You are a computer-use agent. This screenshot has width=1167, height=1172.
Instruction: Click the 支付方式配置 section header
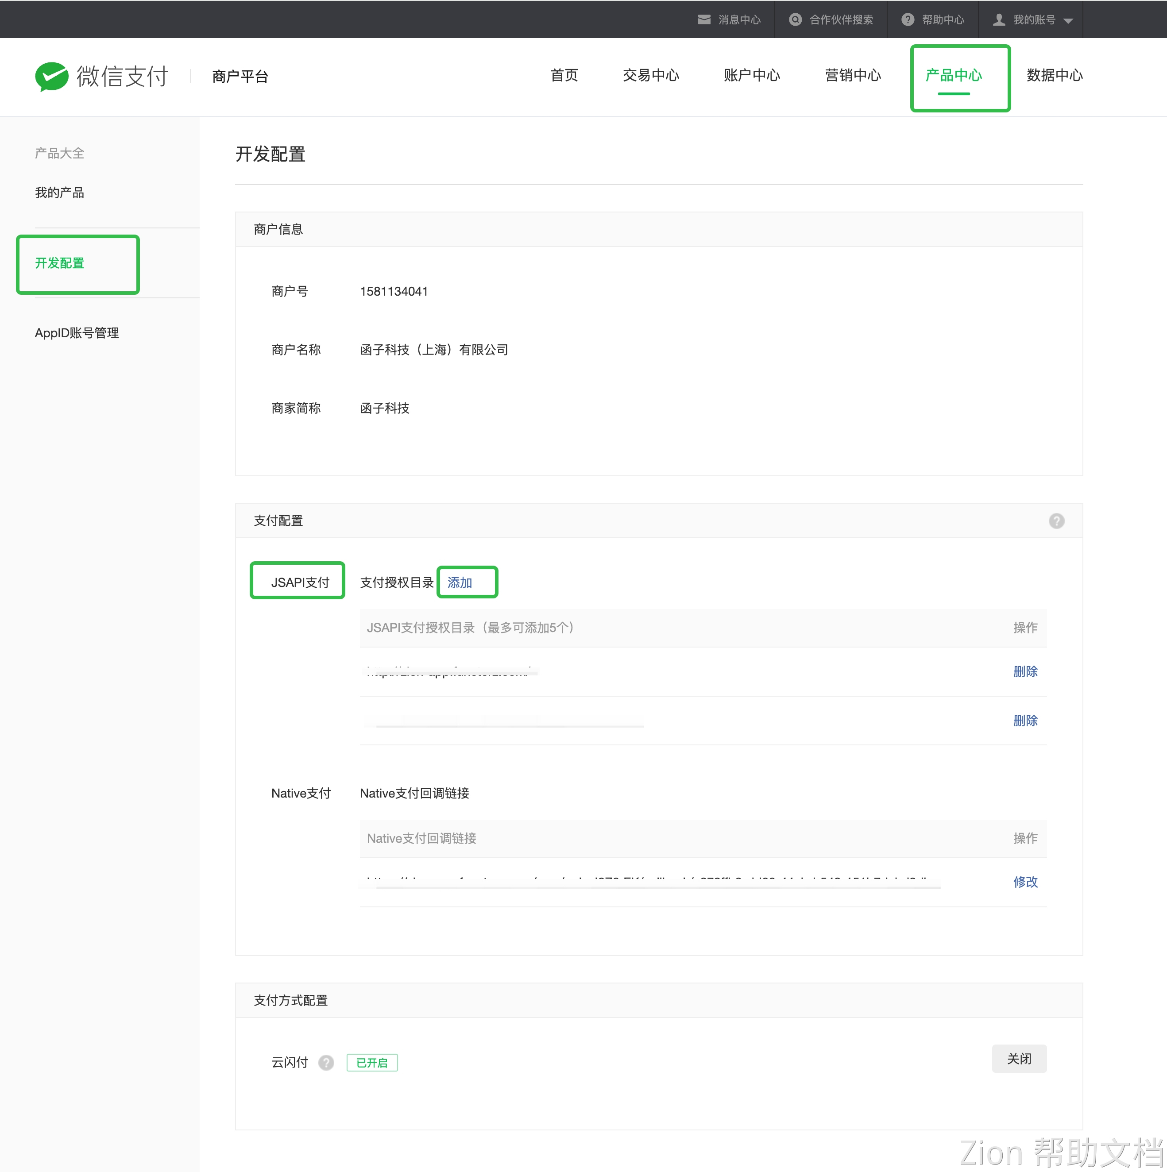pos(291,1000)
